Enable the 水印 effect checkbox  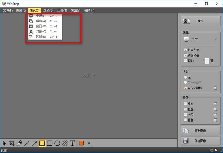click(185, 115)
